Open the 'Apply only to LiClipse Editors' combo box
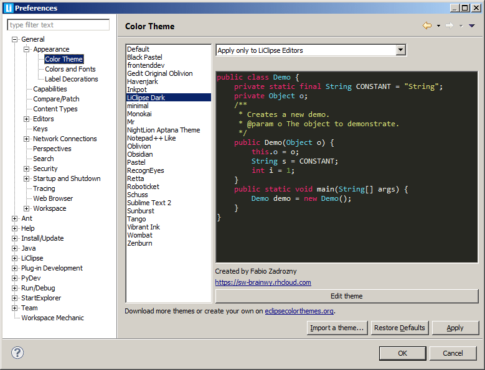This screenshot has height=370, width=485. [x=311, y=50]
